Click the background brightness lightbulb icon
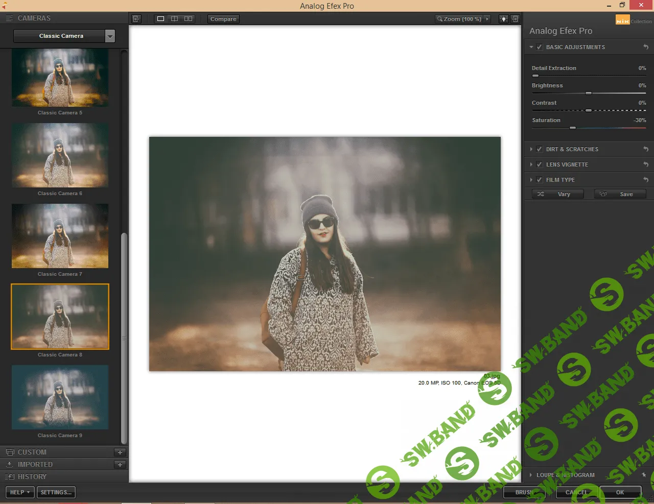 point(503,18)
